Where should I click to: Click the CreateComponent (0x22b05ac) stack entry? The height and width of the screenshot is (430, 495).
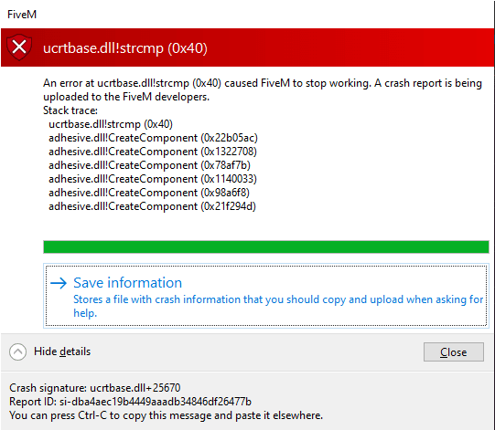coord(153,138)
